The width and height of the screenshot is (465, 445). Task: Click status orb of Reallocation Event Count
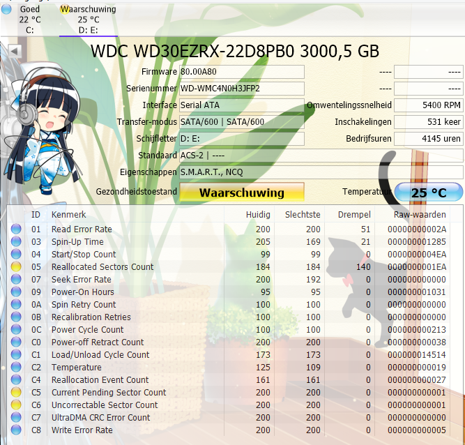[16, 379]
